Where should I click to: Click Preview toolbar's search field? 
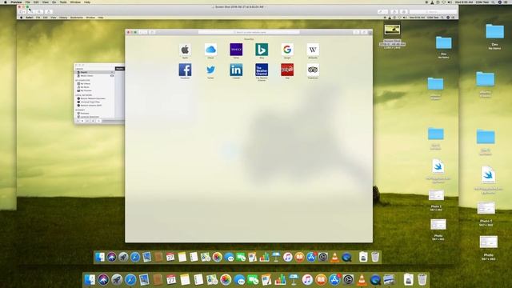(433, 12)
